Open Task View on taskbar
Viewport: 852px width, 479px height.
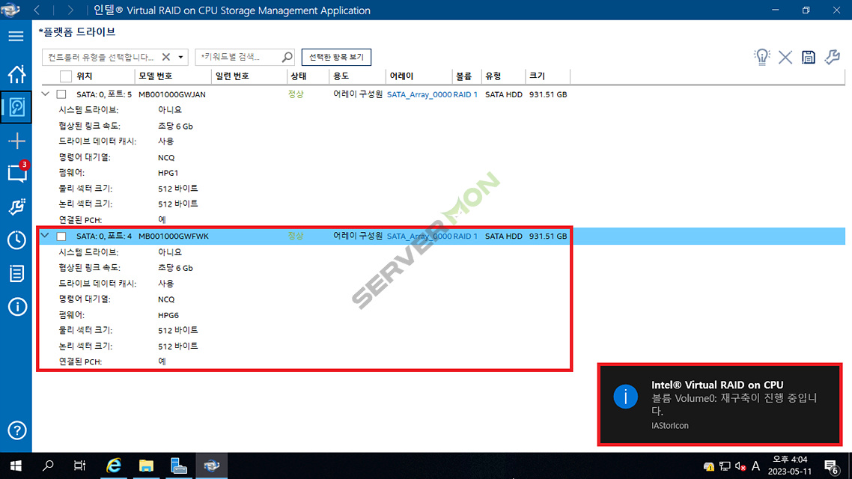80,466
